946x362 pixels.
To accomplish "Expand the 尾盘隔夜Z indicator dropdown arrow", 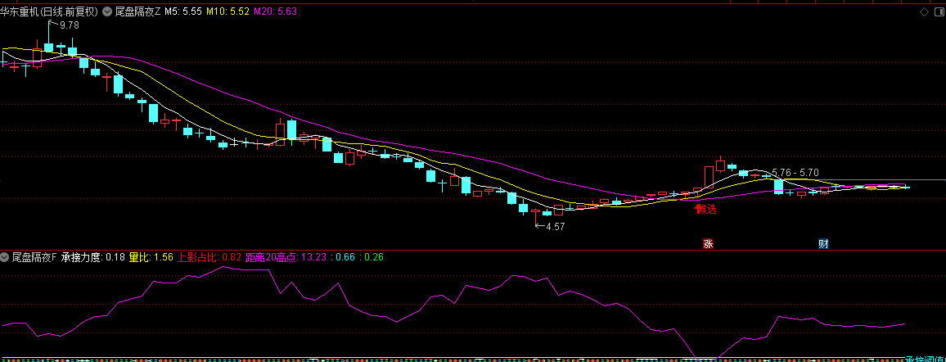I will tap(108, 11).
